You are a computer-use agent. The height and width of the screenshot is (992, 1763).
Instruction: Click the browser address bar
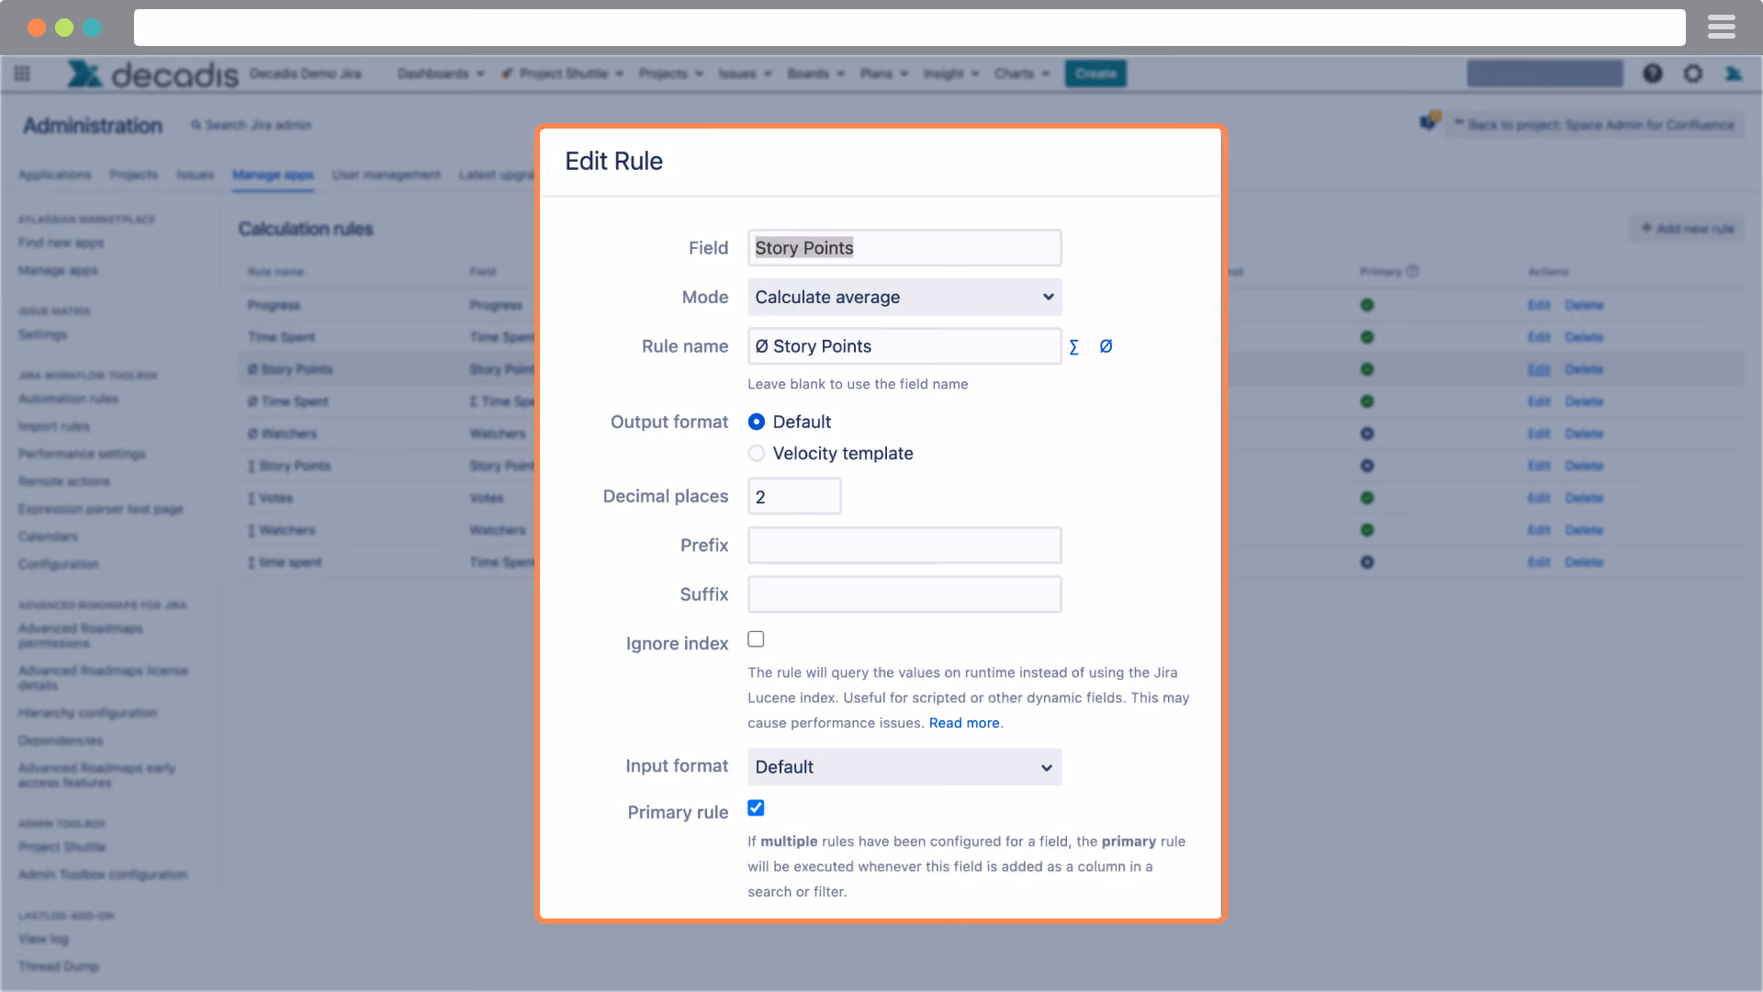[909, 28]
